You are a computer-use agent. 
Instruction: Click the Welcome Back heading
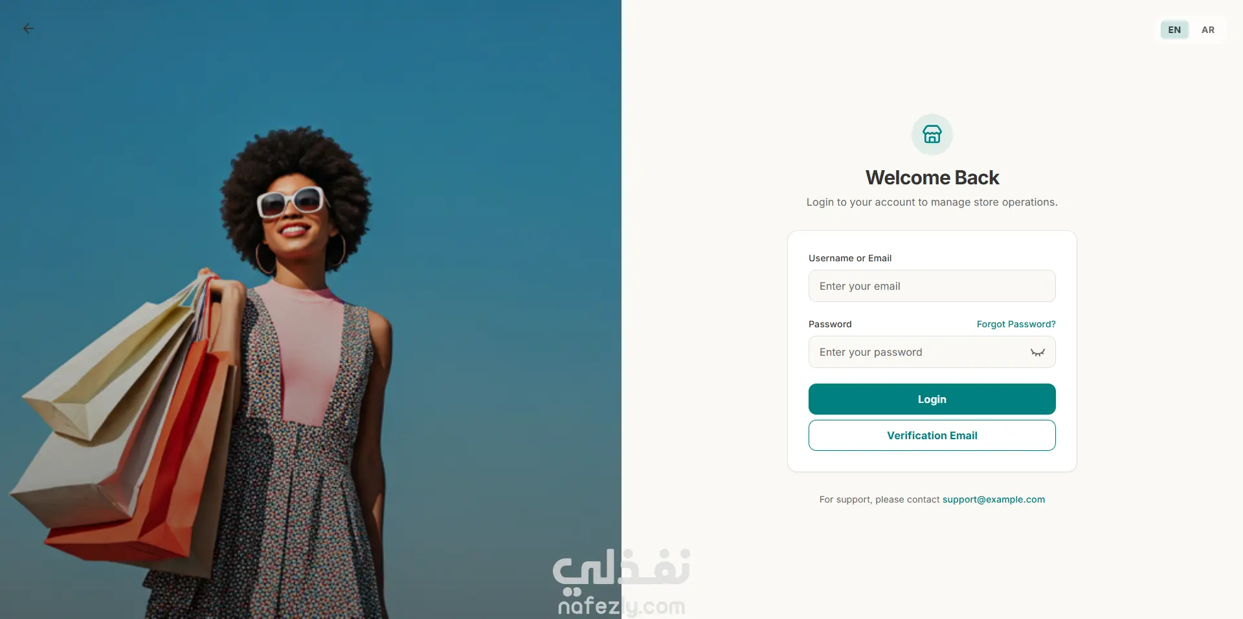[932, 177]
